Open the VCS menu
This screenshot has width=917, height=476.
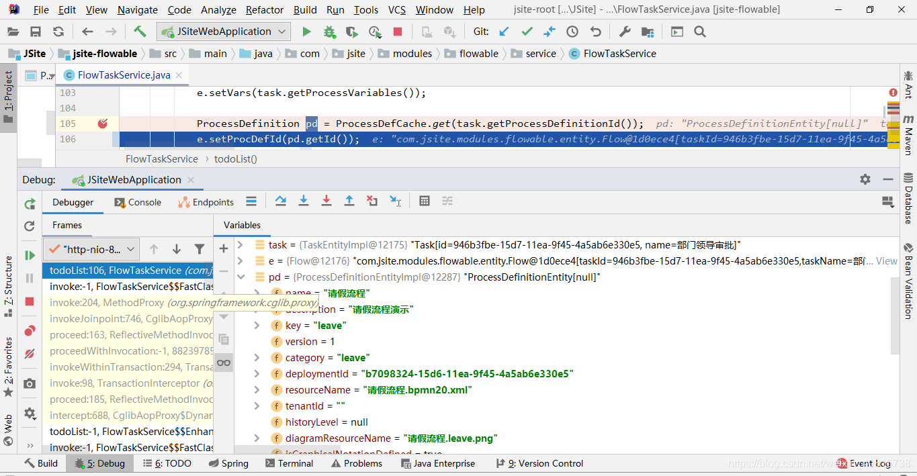397,10
